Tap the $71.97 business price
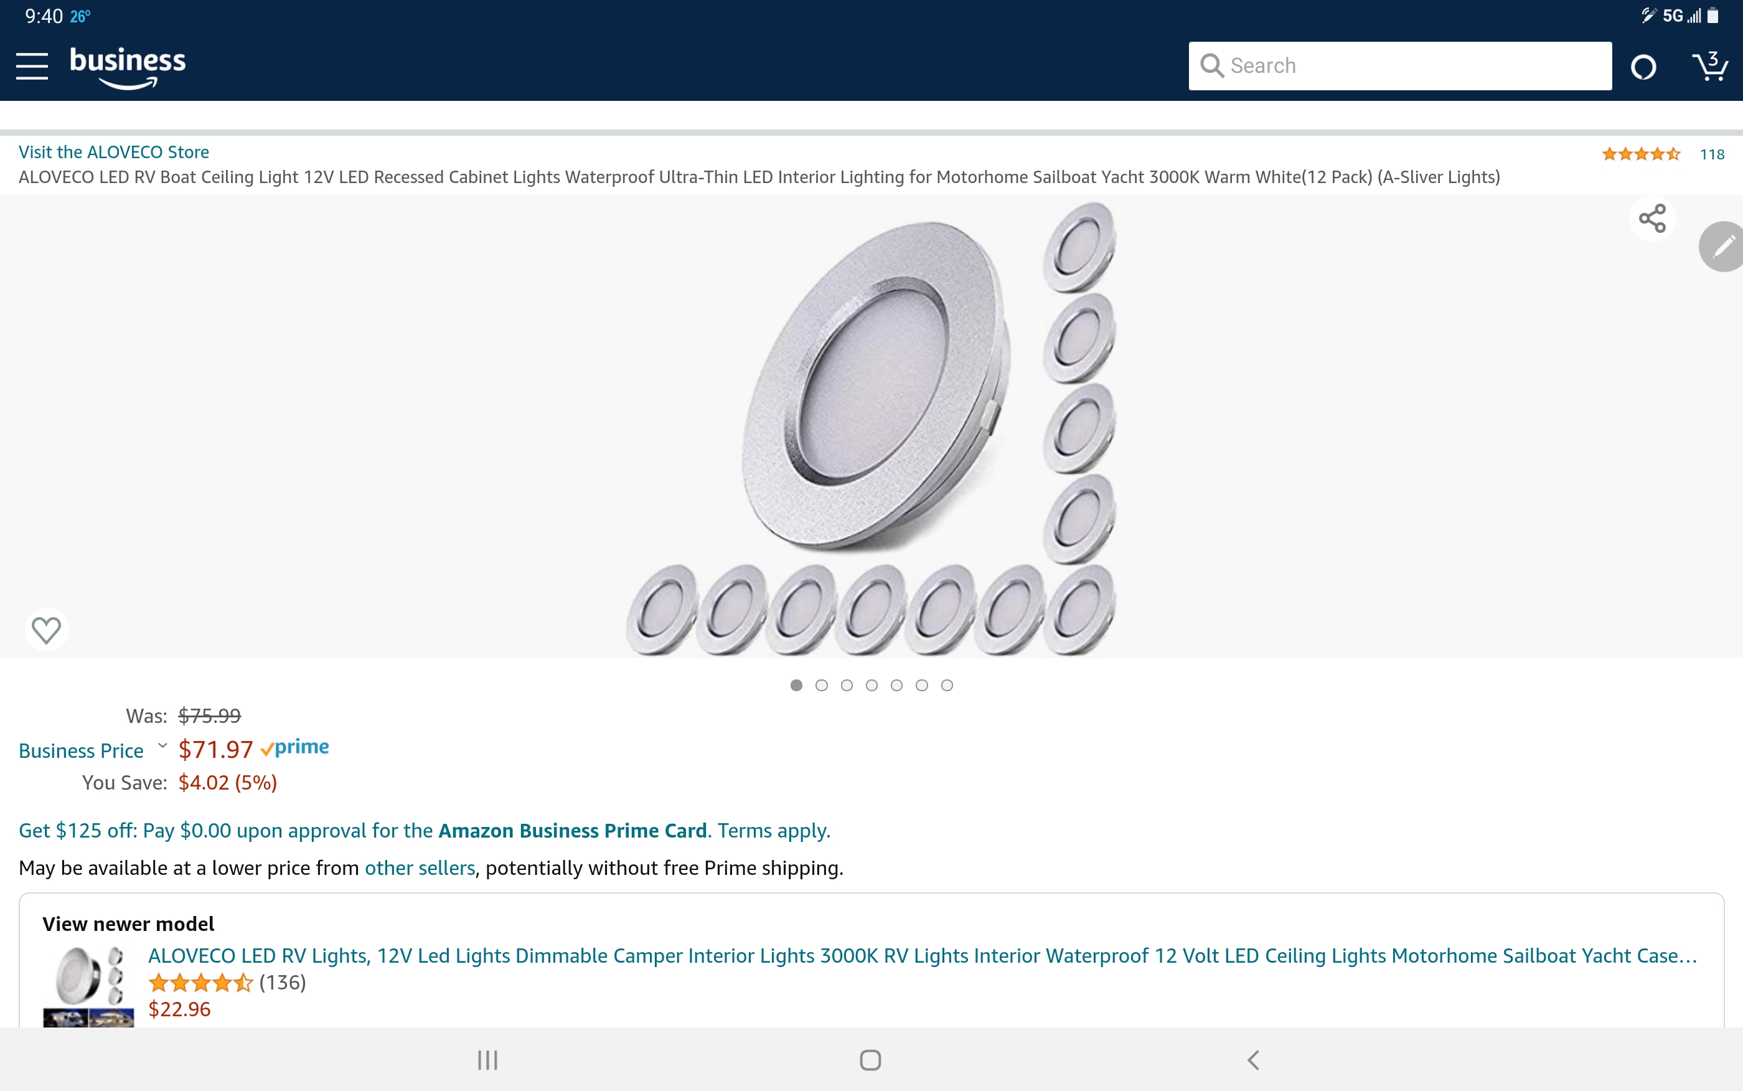Viewport: 1743px width, 1091px height. pos(215,750)
